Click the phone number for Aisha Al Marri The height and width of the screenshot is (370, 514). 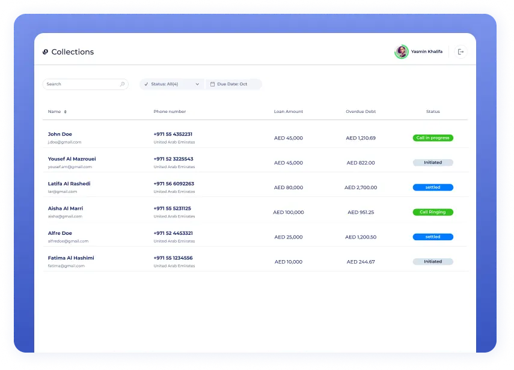(174, 207)
